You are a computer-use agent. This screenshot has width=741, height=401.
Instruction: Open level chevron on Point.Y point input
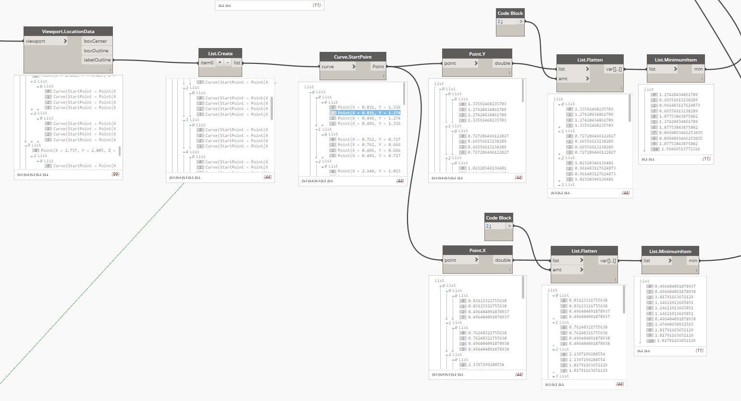coord(476,63)
